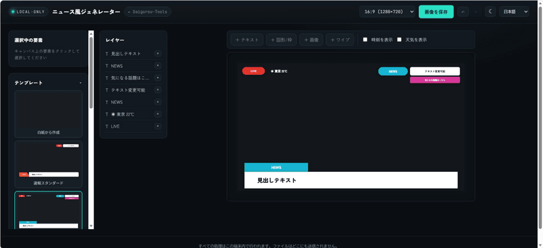Add an image with ＋画像
543x248 pixels.
click(x=312, y=40)
